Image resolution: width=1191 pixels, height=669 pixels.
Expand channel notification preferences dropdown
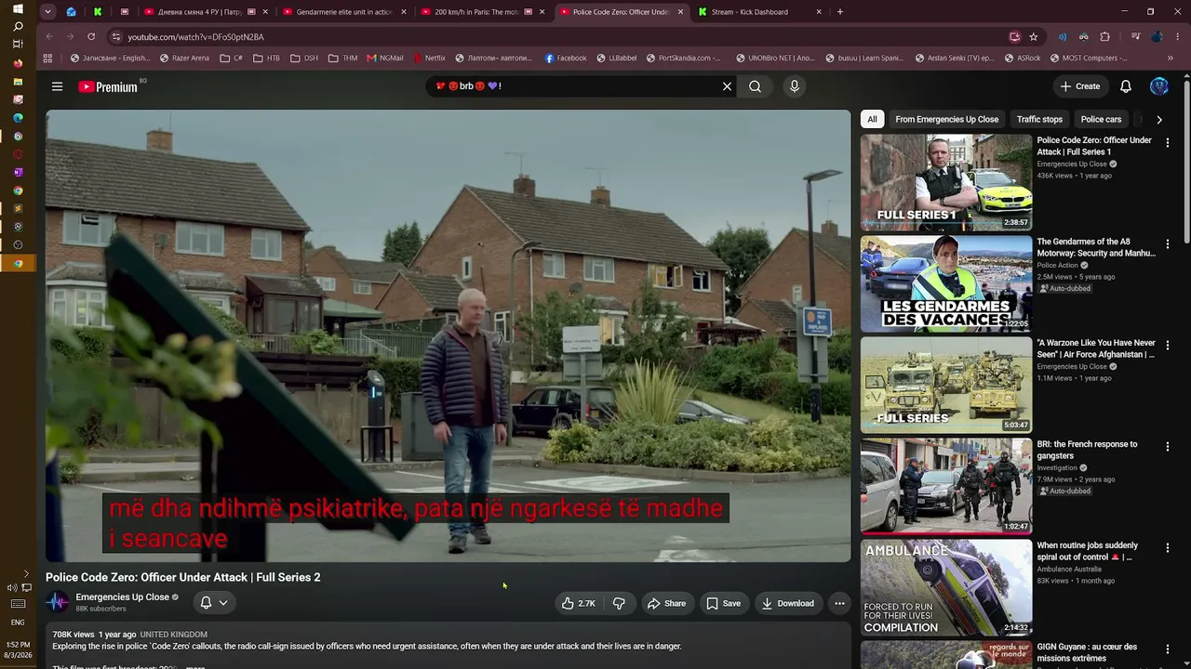tap(214, 602)
